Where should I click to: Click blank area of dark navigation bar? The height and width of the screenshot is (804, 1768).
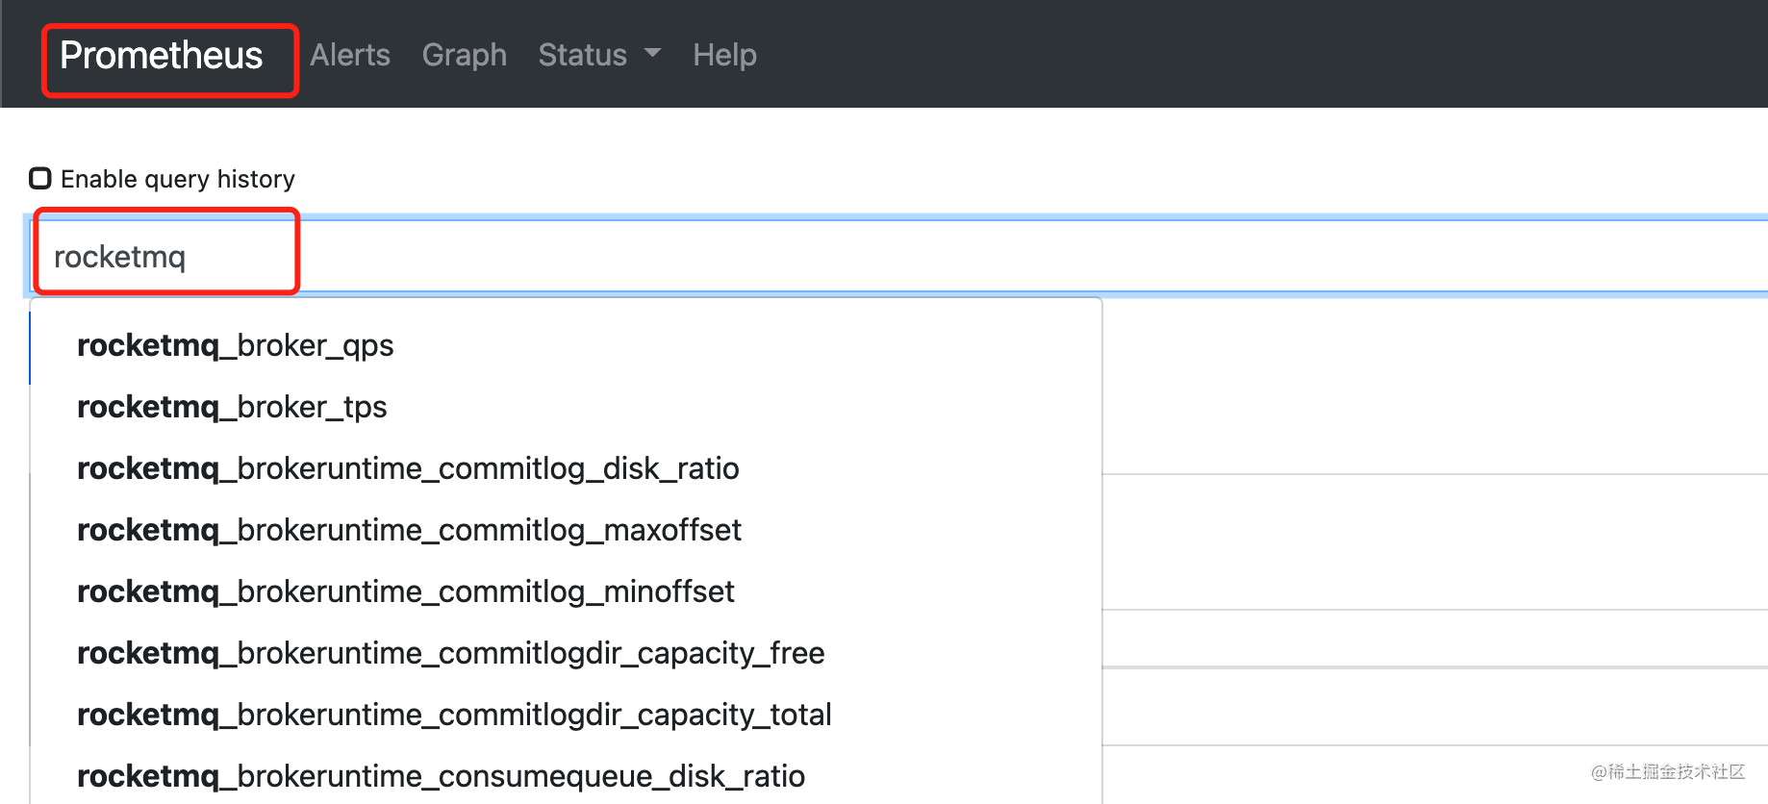[x=1250, y=54]
